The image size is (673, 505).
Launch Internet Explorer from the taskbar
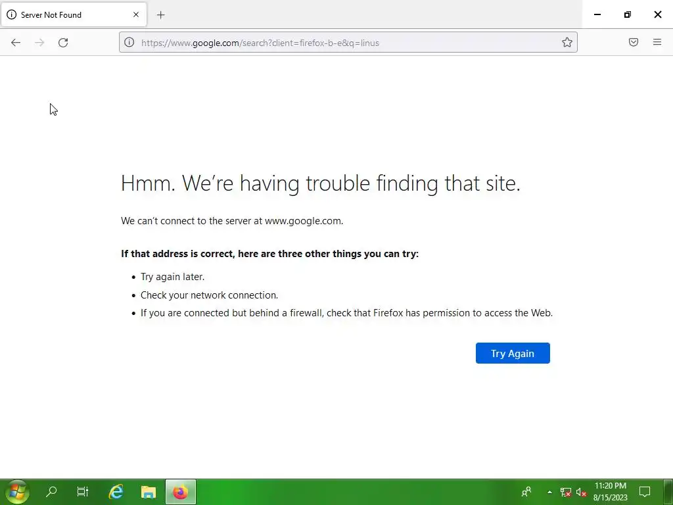pos(116,492)
